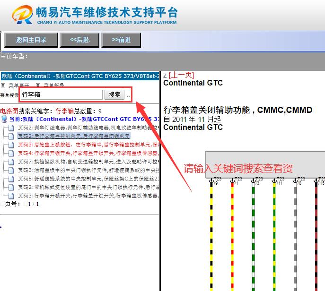Open result 页码2:带机械式复位装置的尾门

(88, 187)
